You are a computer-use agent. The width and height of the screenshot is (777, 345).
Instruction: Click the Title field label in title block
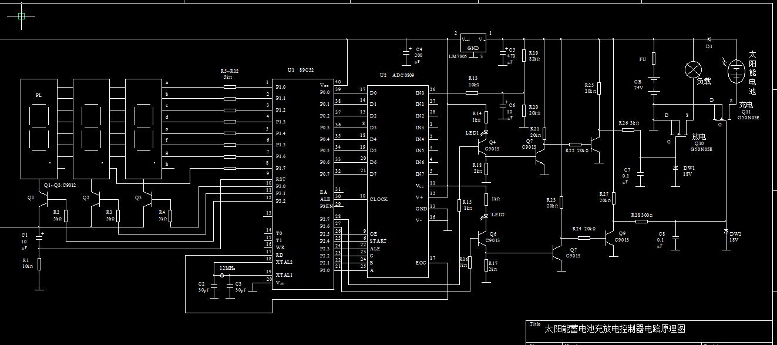pos(534,324)
